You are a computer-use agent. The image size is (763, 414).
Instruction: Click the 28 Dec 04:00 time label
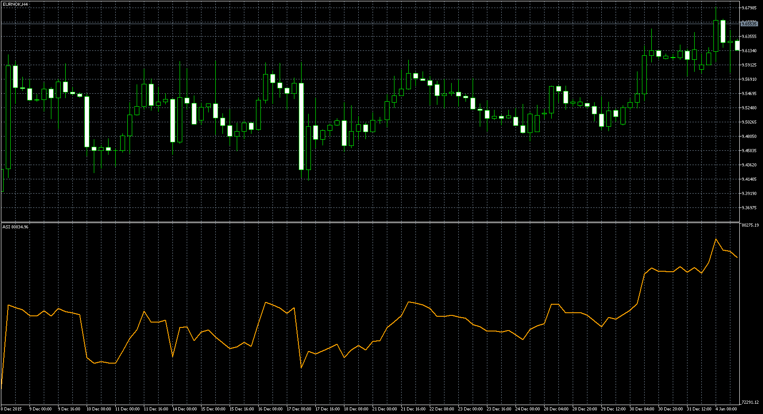click(556, 409)
